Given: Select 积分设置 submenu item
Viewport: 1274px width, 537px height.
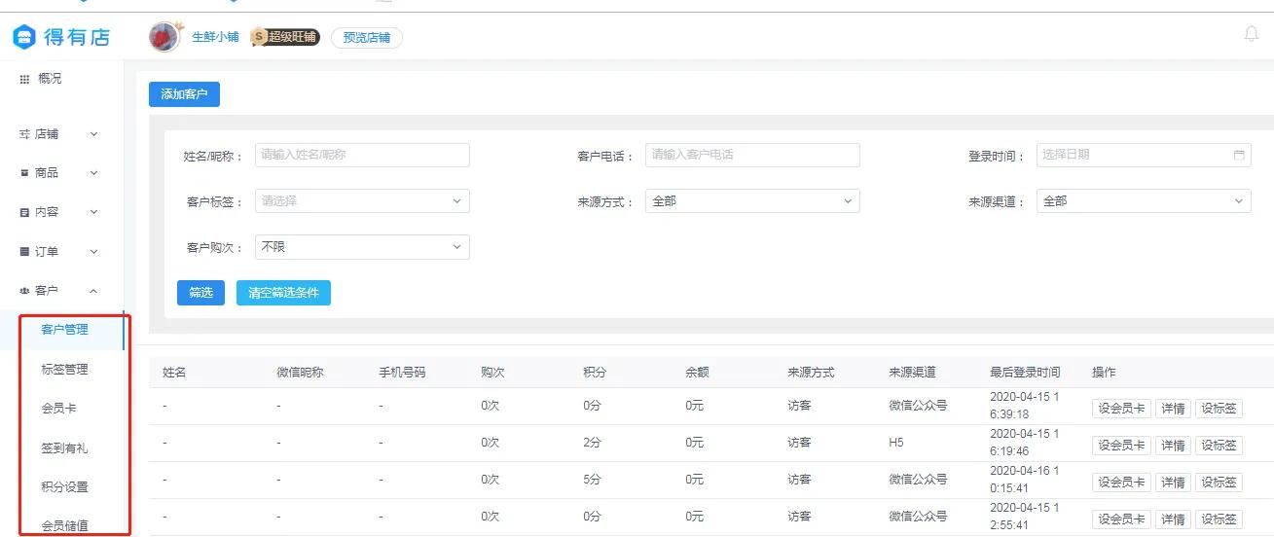Looking at the screenshot, I should pyautogui.click(x=65, y=487).
